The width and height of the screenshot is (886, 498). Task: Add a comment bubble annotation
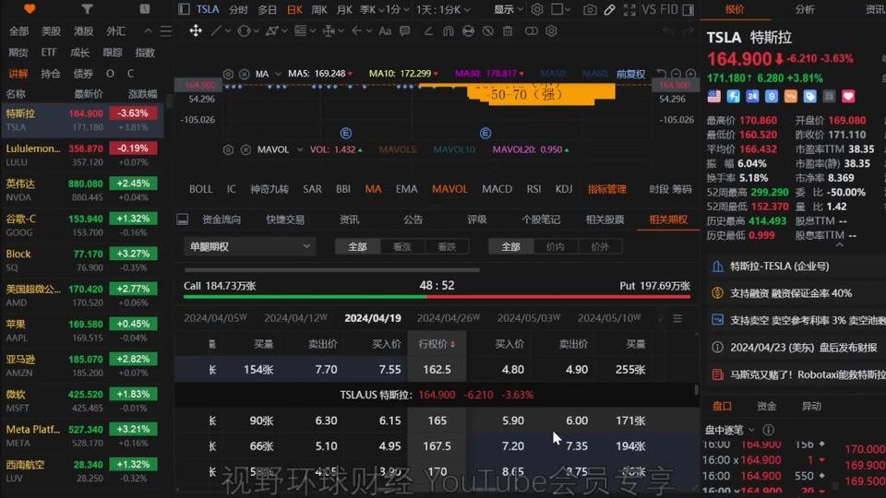tap(404, 30)
